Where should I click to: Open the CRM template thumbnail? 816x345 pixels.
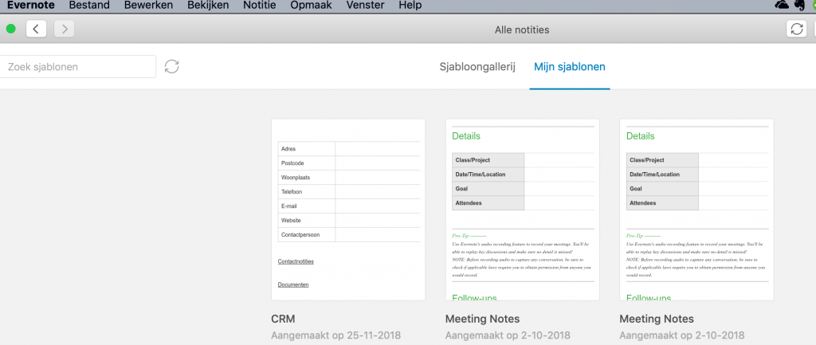pyautogui.click(x=348, y=210)
